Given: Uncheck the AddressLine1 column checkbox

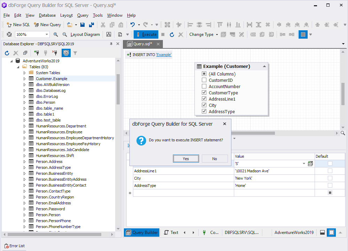Looking at the screenshot, I should 204,99.
